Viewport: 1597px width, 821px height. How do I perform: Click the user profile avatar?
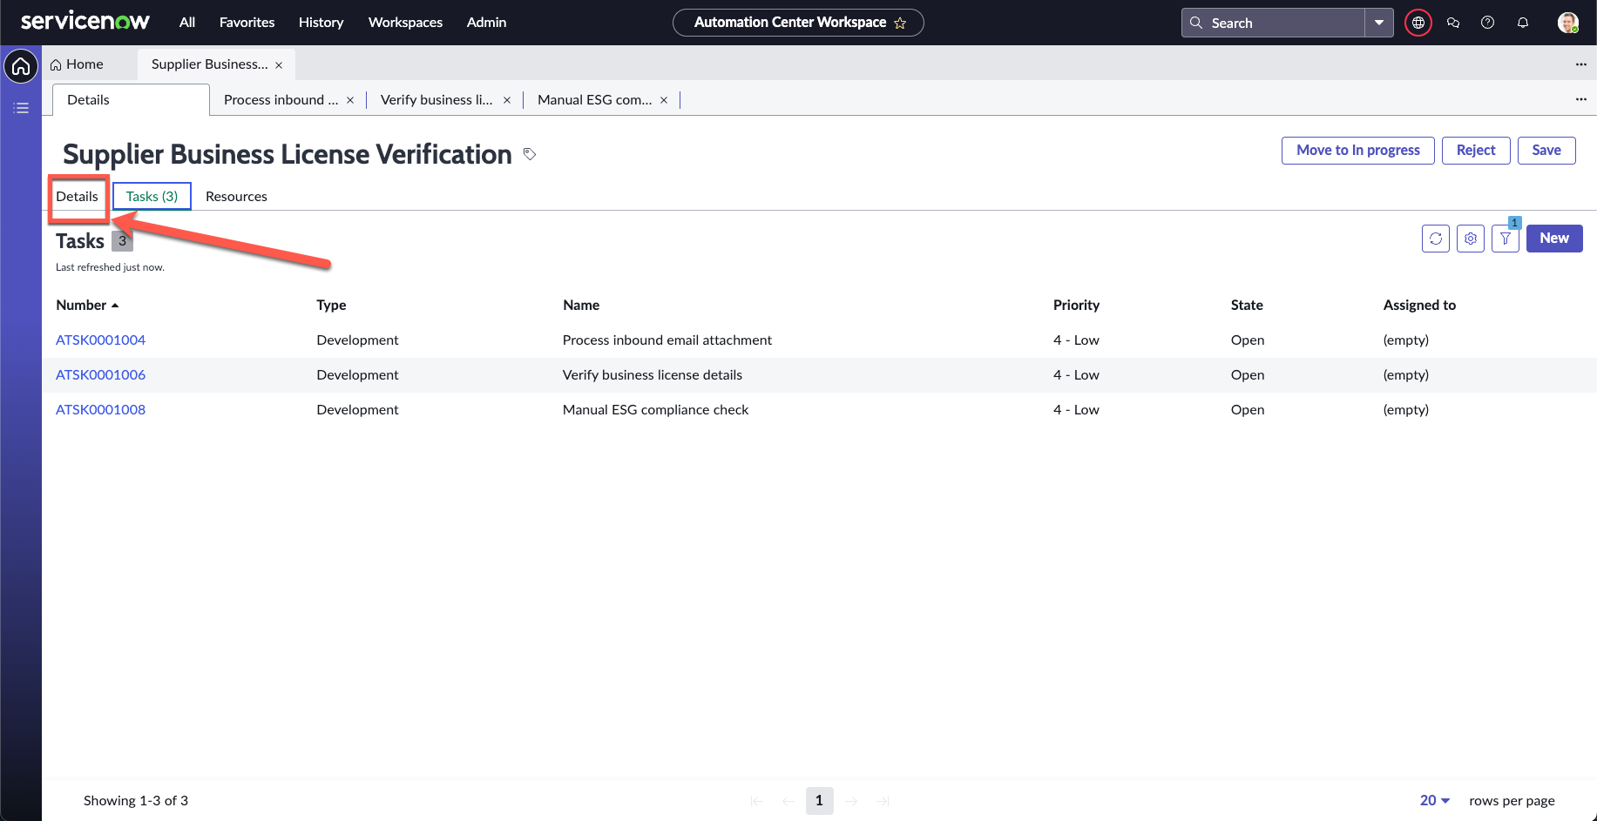click(1567, 23)
